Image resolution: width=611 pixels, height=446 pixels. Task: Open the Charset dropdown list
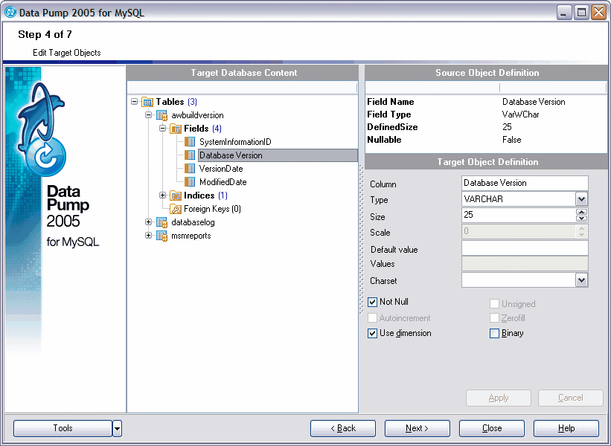pos(581,280)
